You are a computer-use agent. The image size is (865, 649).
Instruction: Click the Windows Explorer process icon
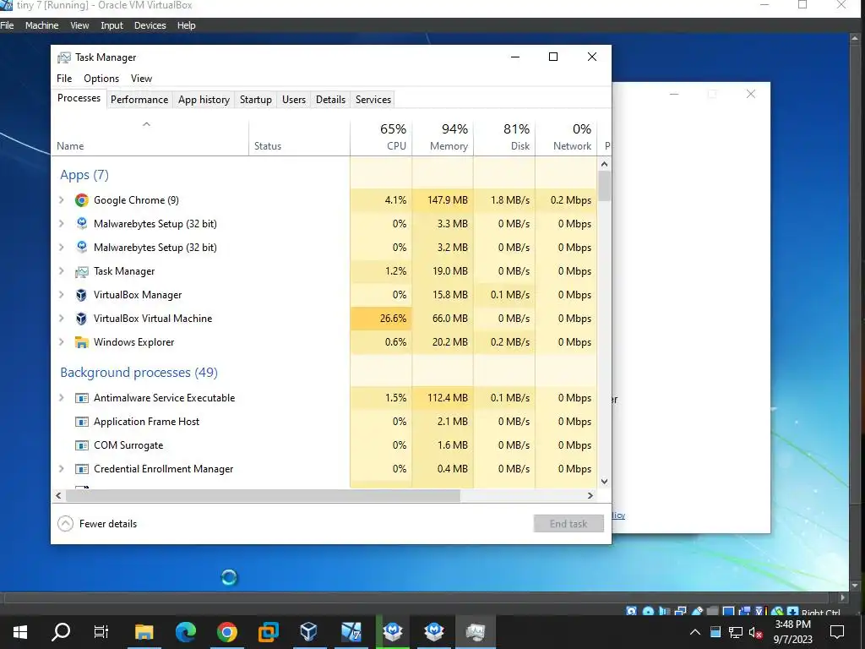pyautogui.click(x=82, y=342)
